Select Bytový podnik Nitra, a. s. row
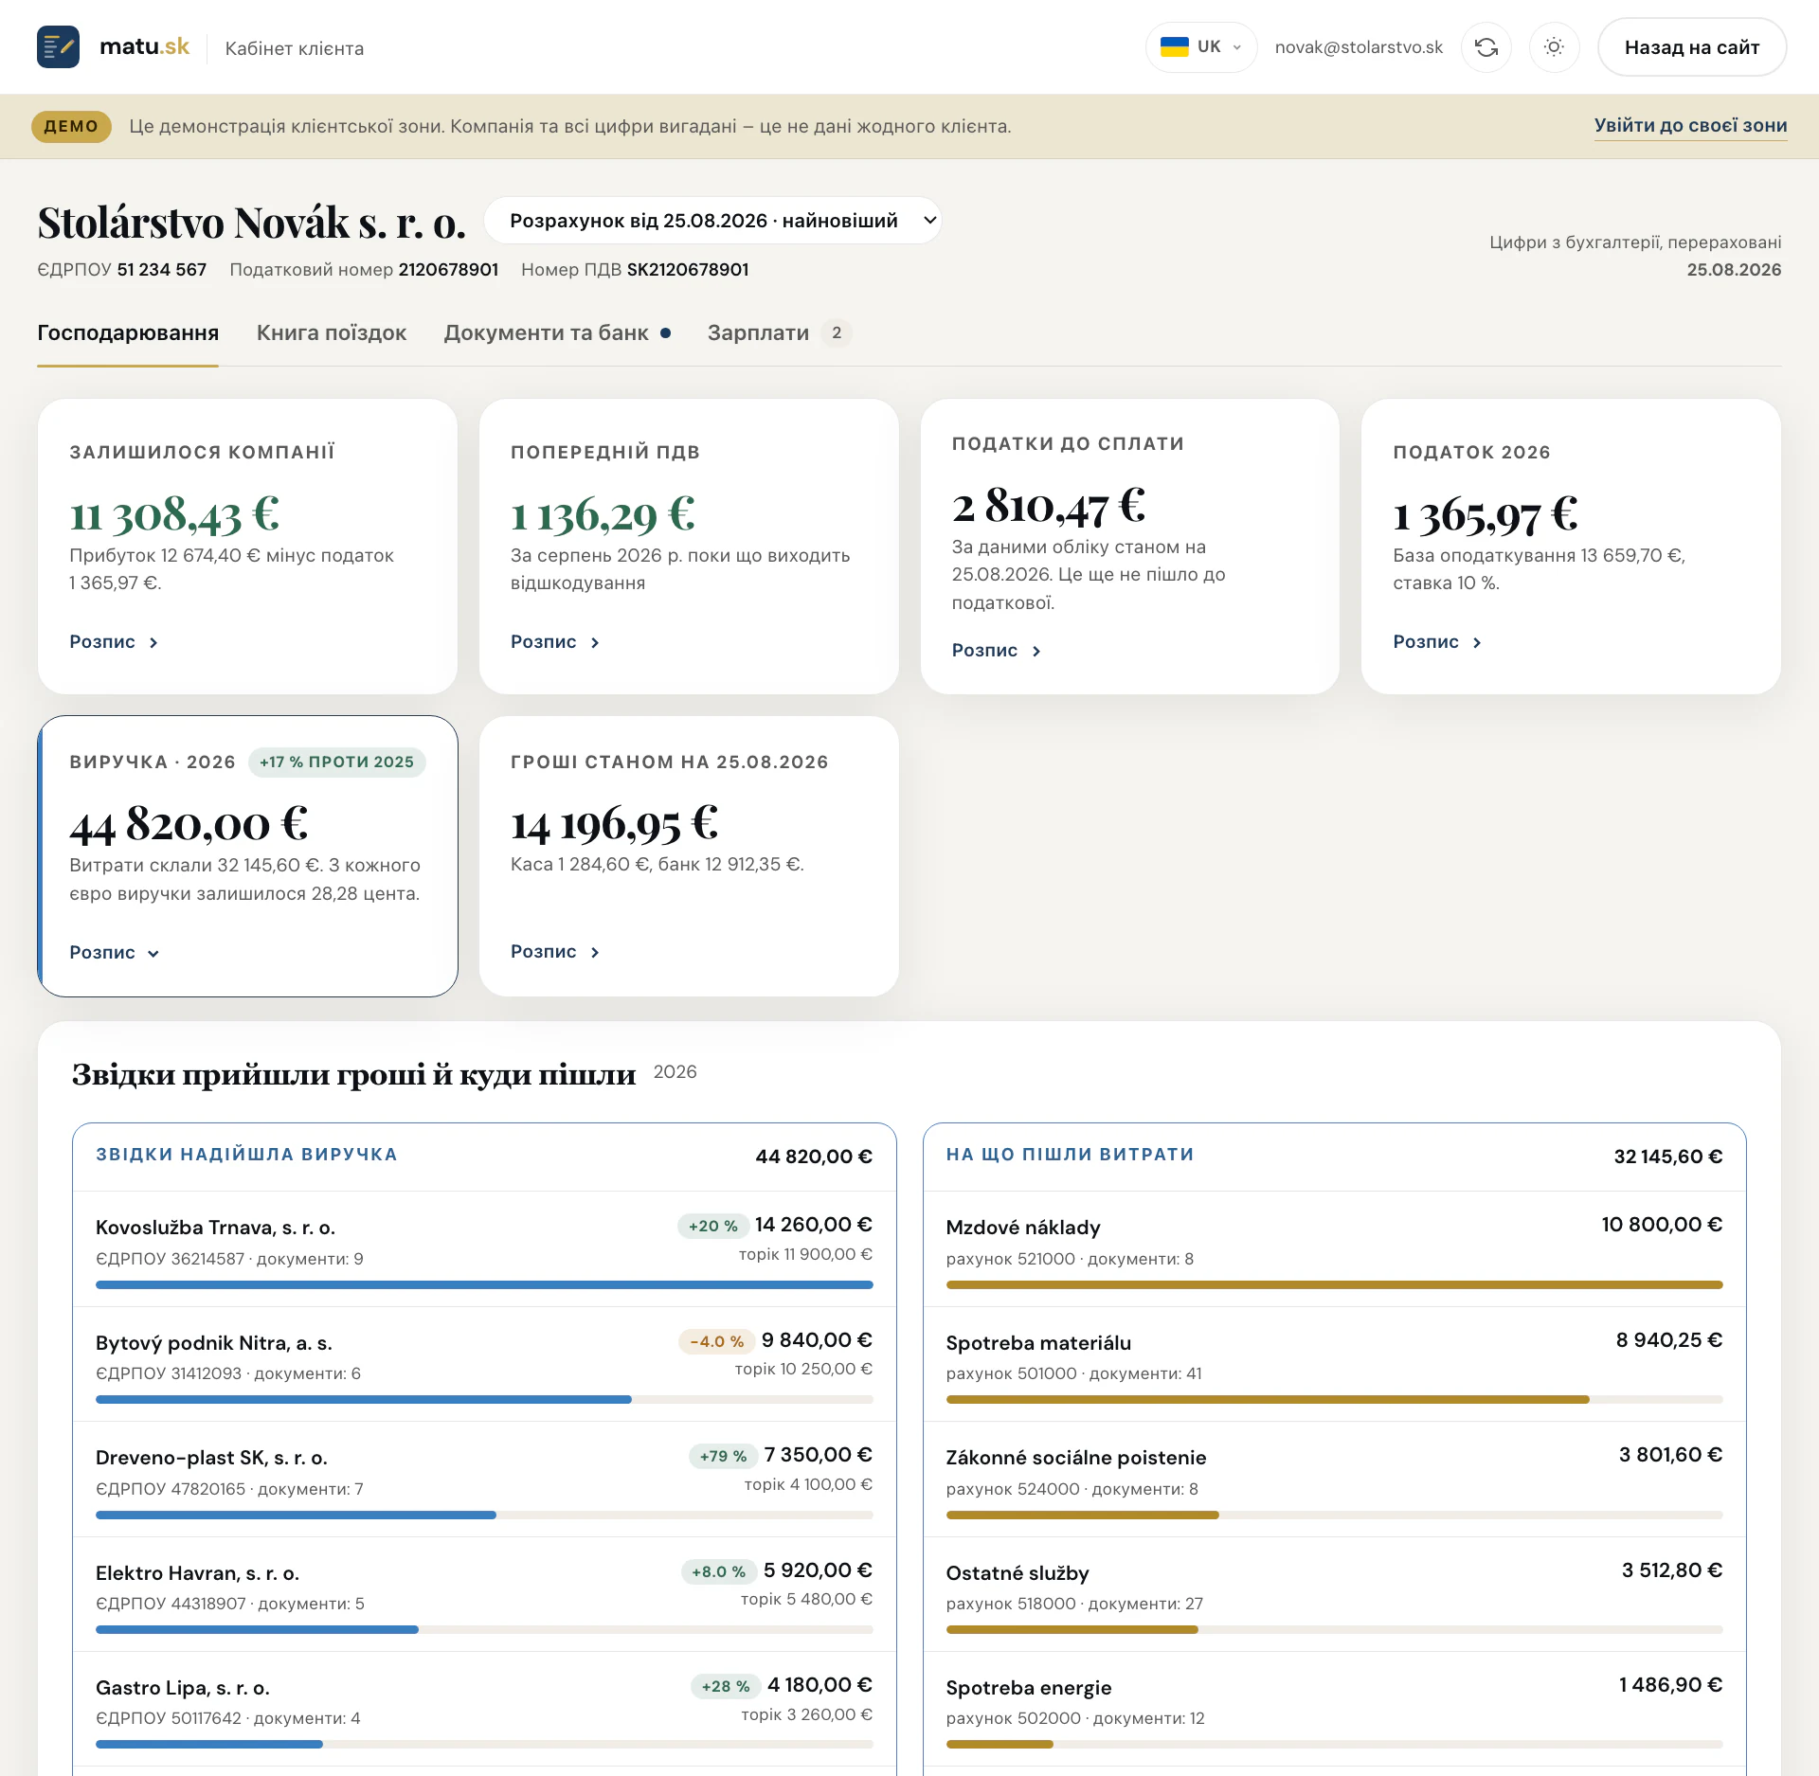1819x1776 pixels. coord(484,1365)
